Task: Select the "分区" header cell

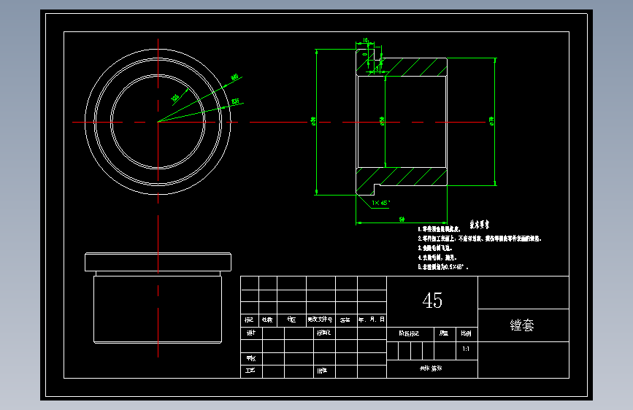Action: 291,320
